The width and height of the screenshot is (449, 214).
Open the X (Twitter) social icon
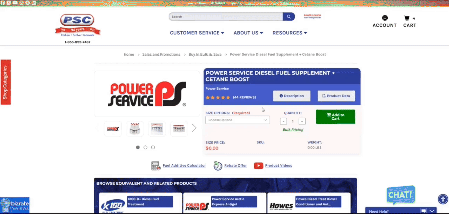[x=9, y=3]
